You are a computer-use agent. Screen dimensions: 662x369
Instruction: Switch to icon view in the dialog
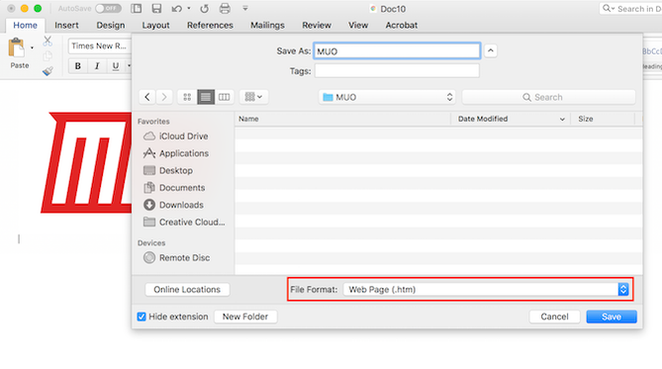pyautogui.click(x=187, y=97)
